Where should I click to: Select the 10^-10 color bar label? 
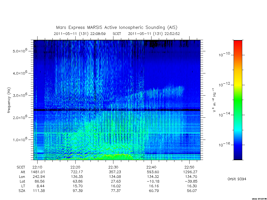point(224,54)
